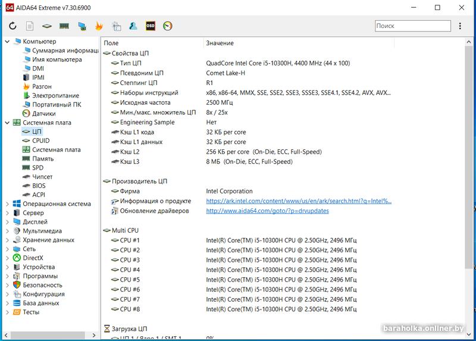Click the Refresh toolbar icon
The image size is (476, 341).
click(x=12, y=26)
